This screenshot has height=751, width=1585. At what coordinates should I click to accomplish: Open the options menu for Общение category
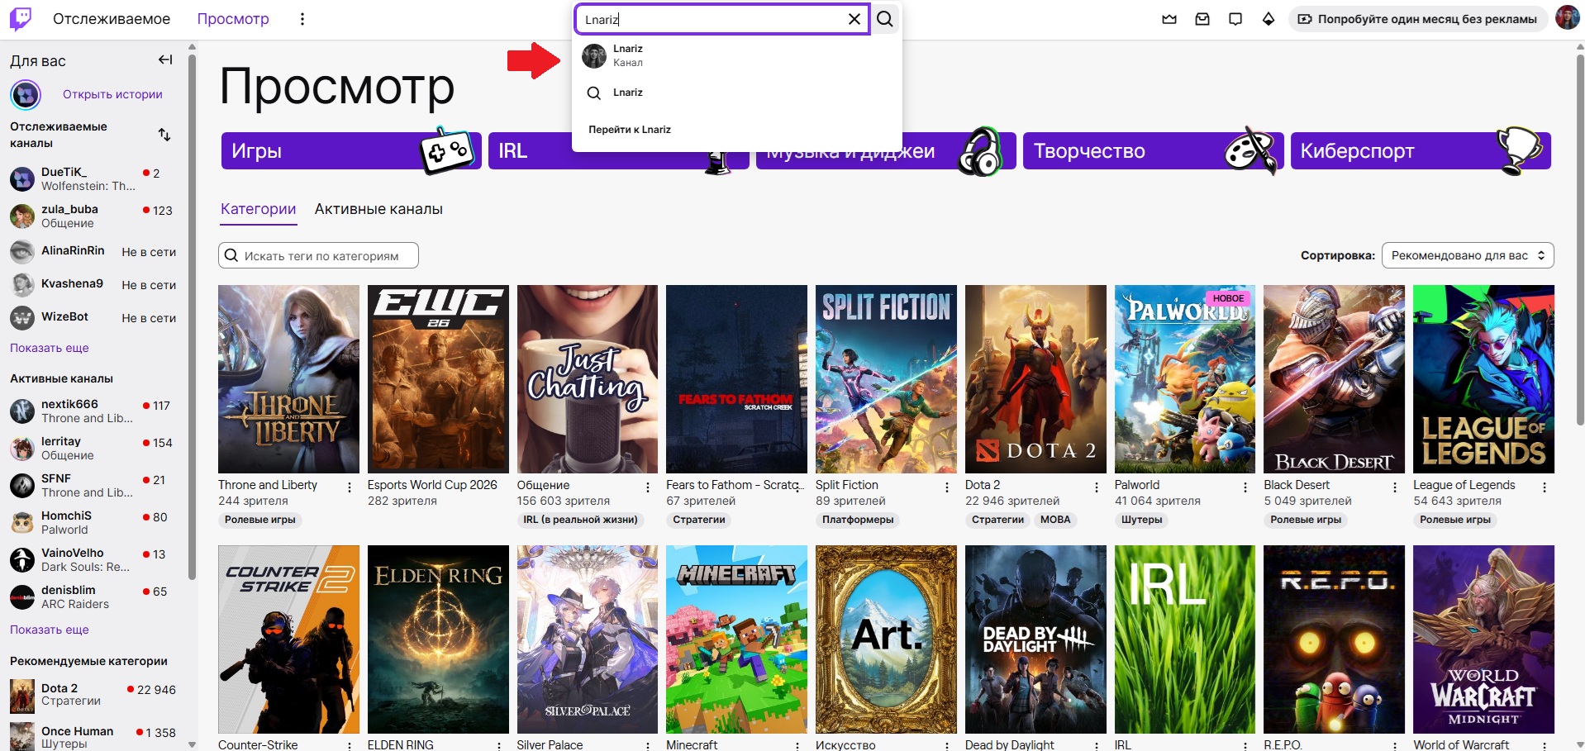pos(648,487)
